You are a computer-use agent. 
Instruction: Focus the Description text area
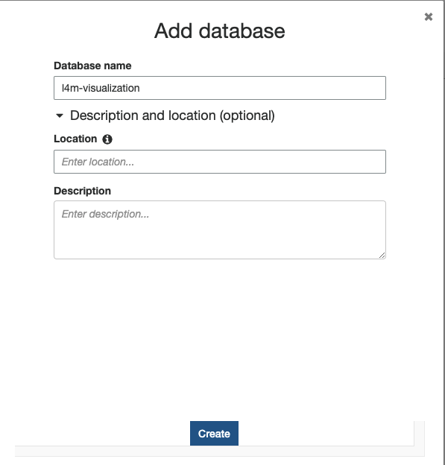(x=220, y=230)
